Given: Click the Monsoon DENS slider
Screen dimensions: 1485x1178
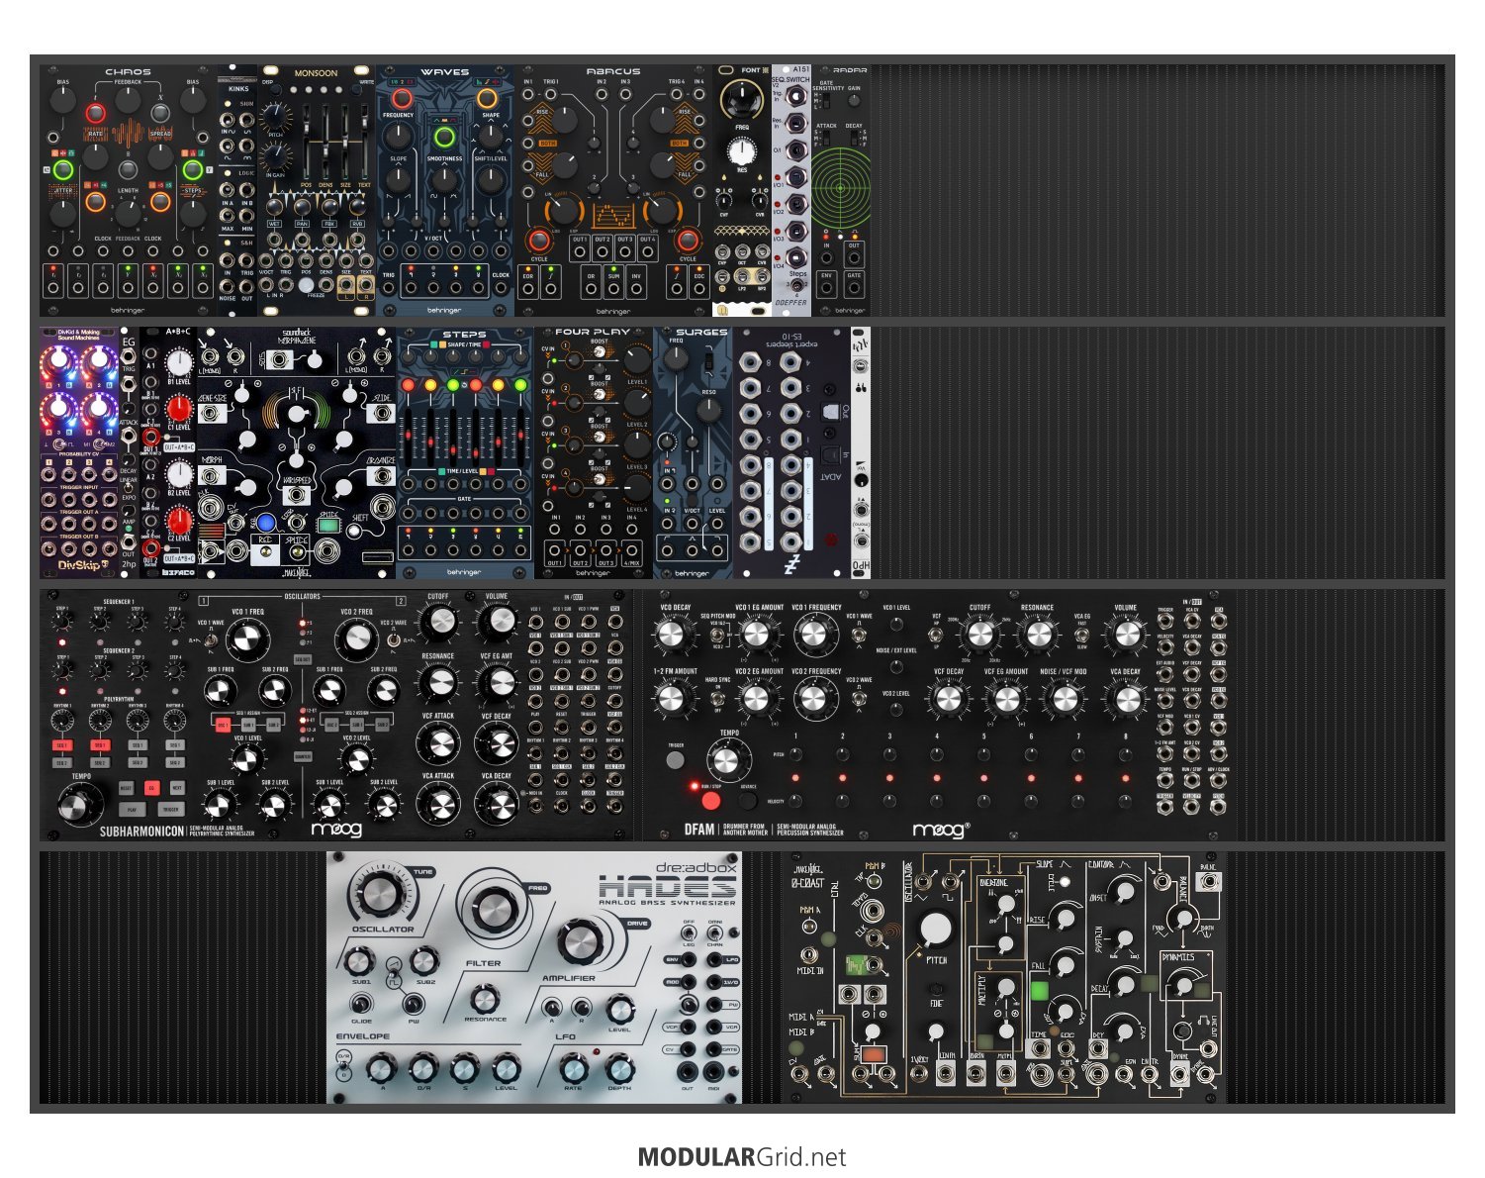Looking at the screenshot, I should [x=326, y=142].
